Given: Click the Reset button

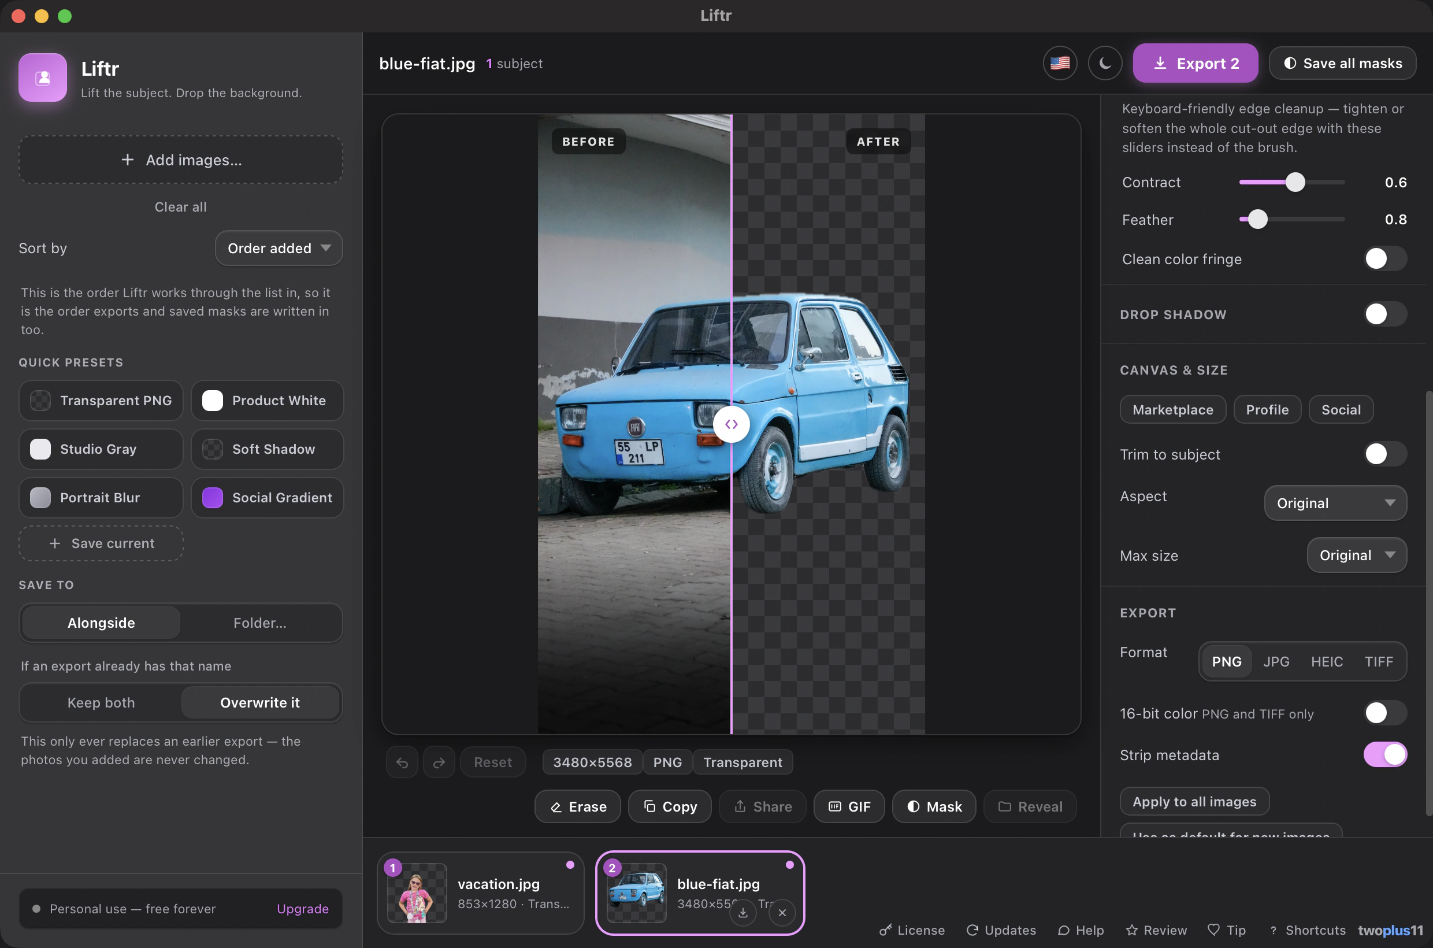Looking at the screenshot, I should 492,762.
